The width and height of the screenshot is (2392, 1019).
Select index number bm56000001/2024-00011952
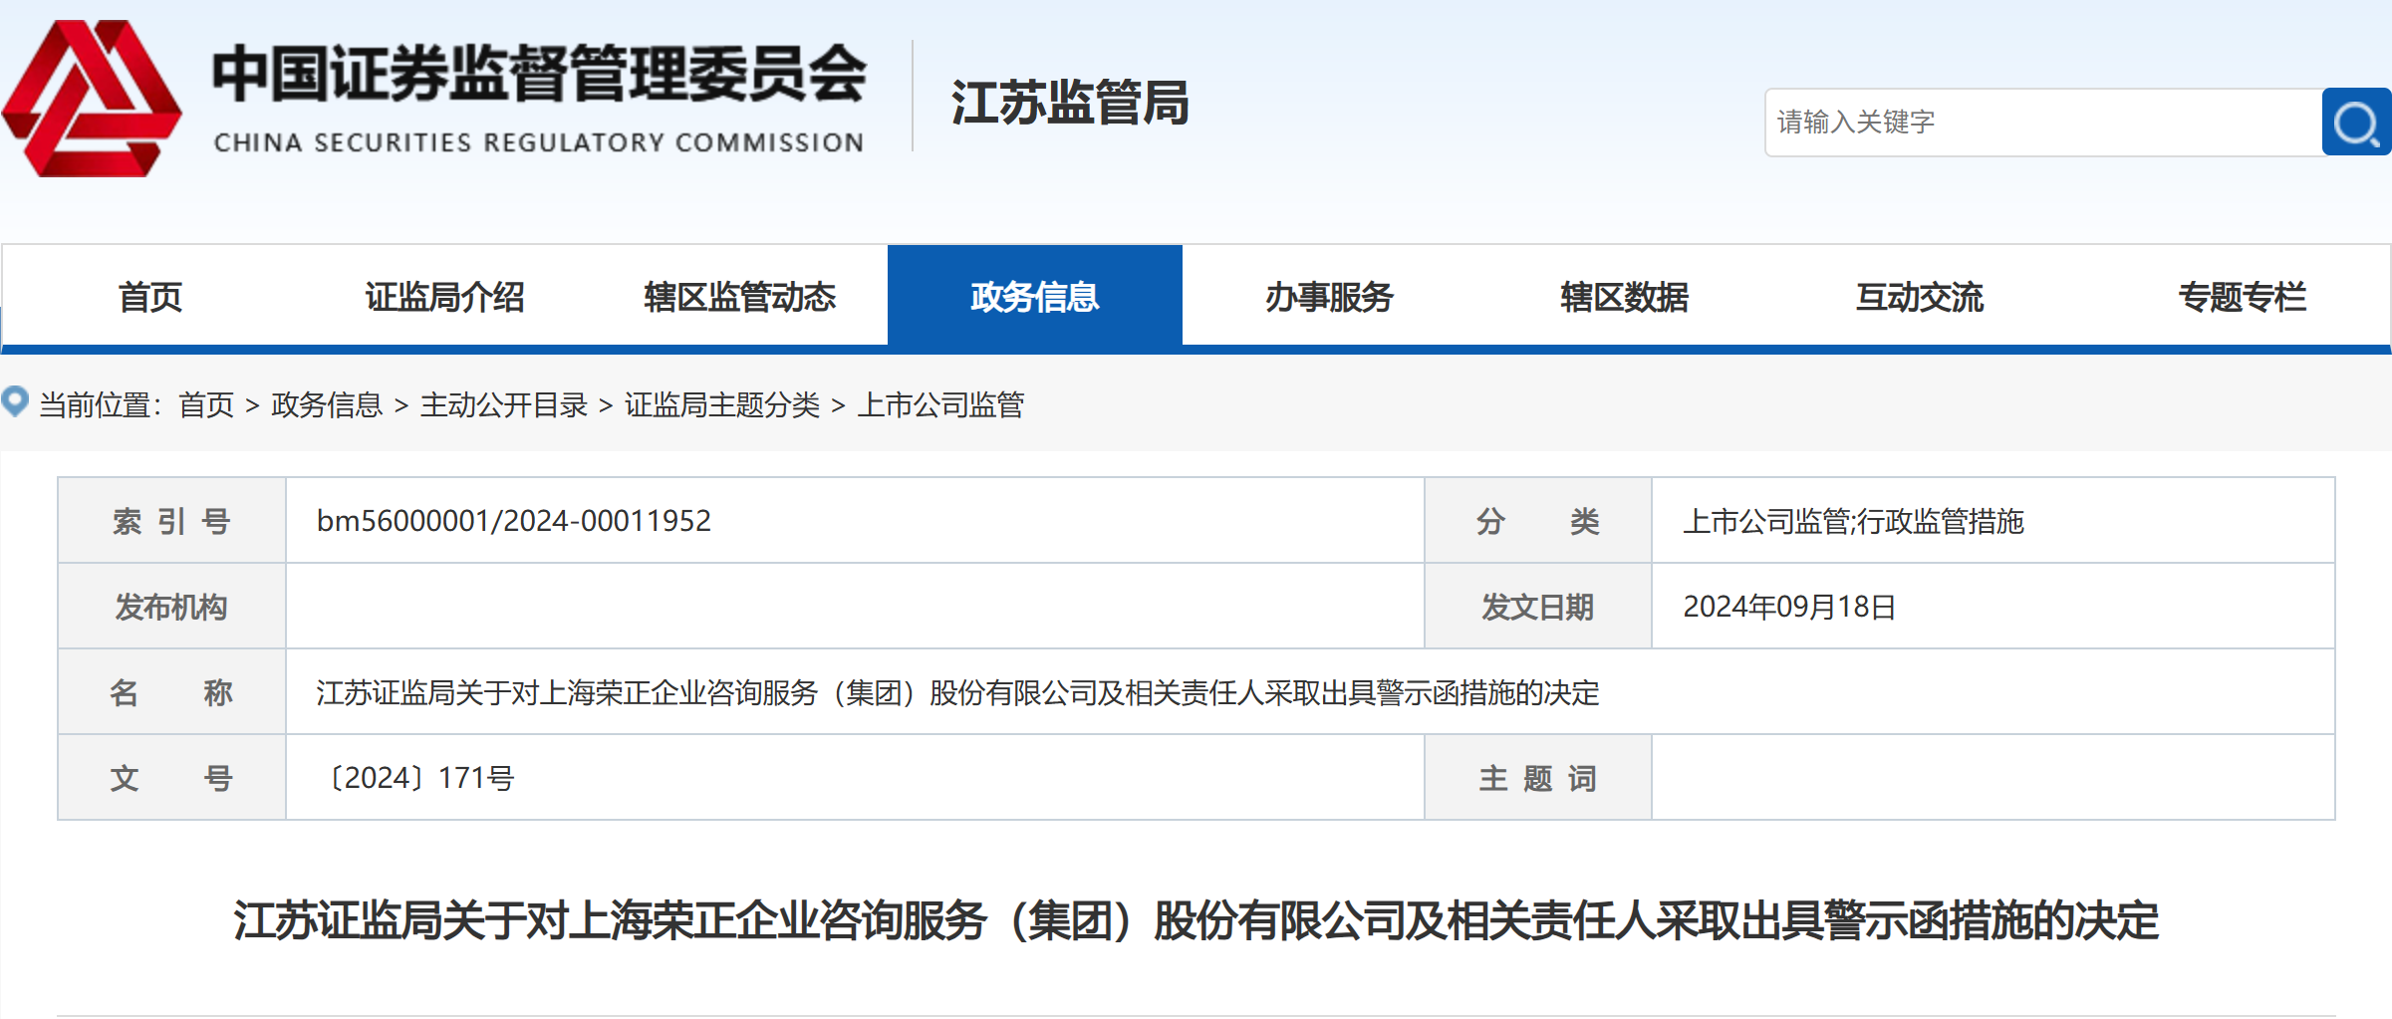tap(514, 521)
